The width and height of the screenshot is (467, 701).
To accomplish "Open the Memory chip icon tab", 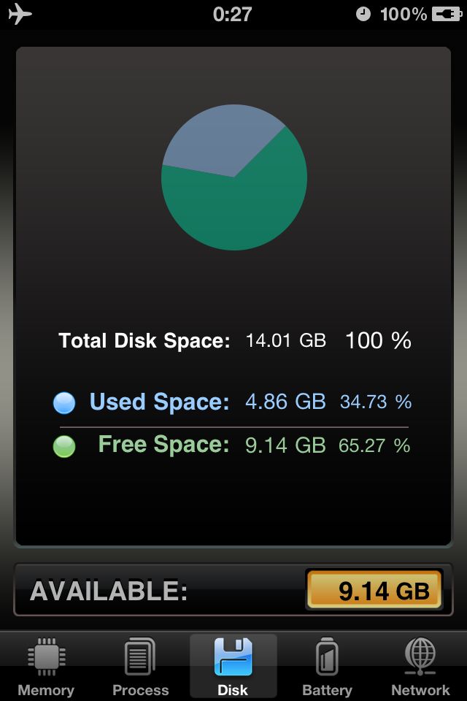I will coord(47,656).
